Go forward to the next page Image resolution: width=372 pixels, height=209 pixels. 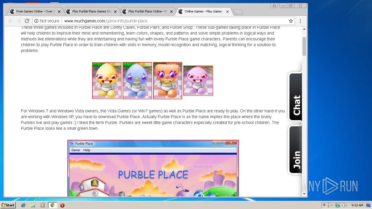[x=19, y=21]
